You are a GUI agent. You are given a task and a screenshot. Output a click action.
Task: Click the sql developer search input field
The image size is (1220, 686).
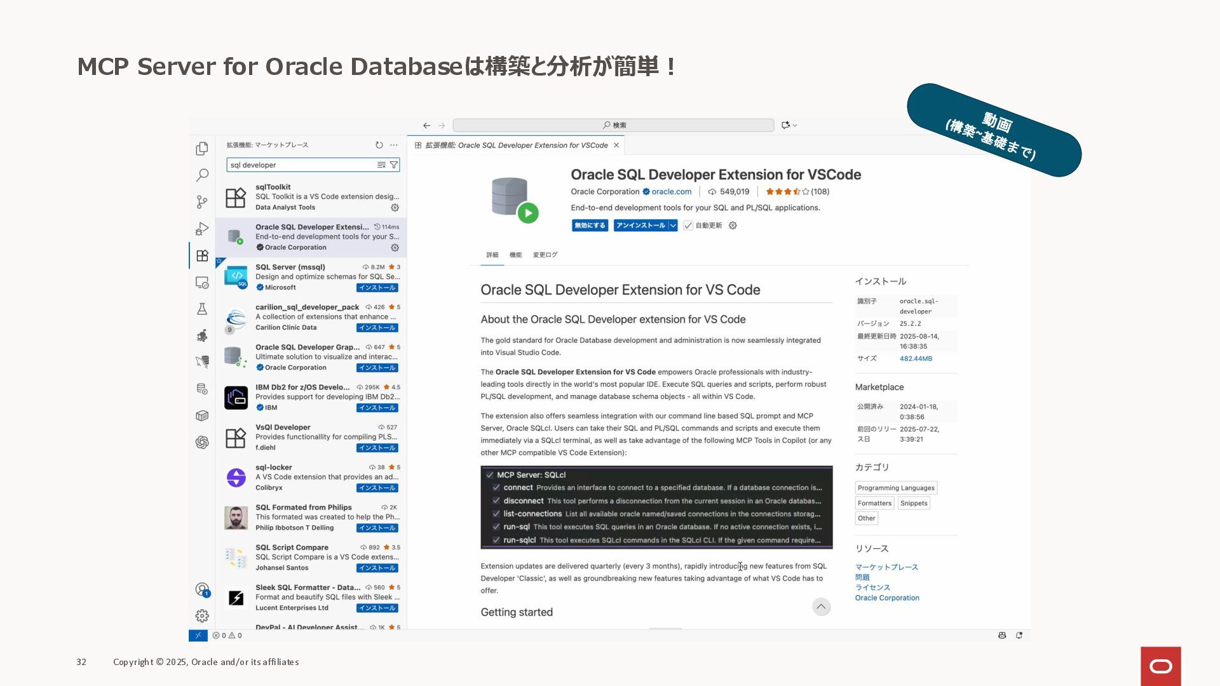tap(300, 165)
